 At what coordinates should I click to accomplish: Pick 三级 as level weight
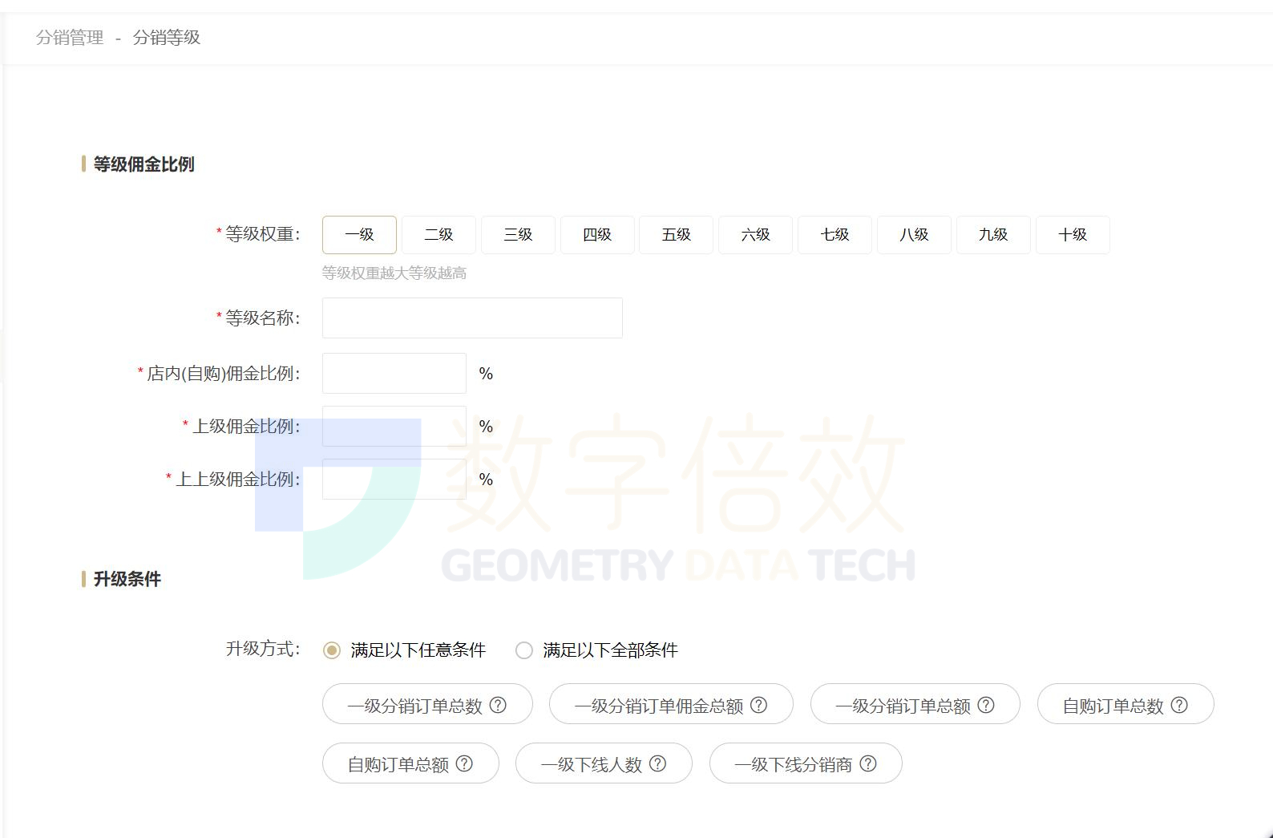(518, 235)
